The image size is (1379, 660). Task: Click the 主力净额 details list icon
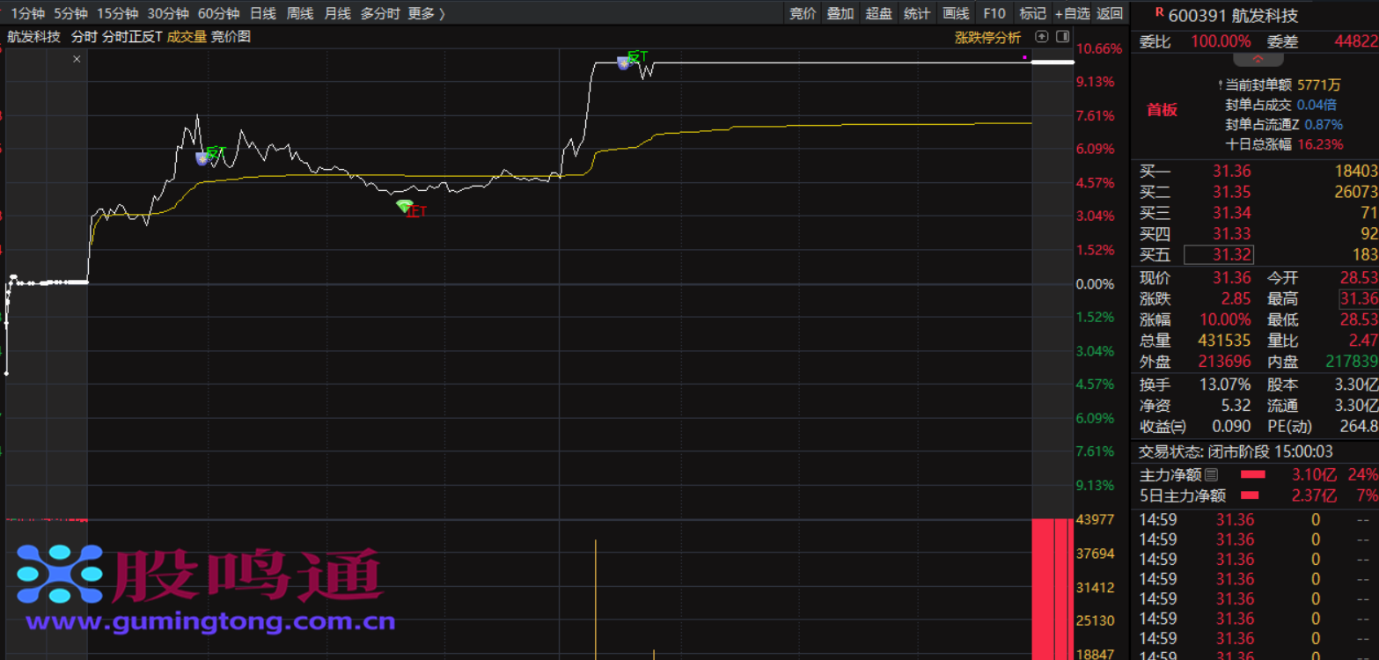point(1211,474)
